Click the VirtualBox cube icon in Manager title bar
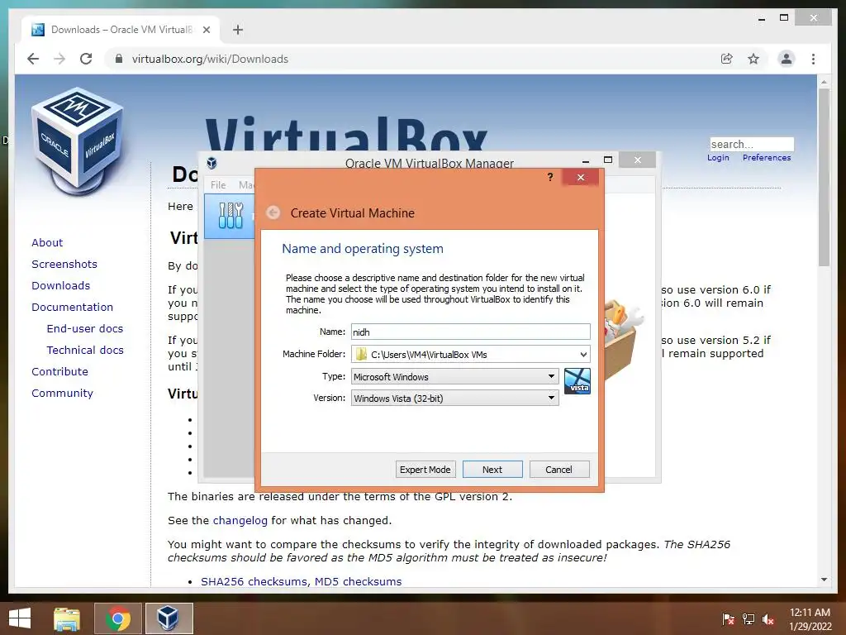 pos(212,163)
